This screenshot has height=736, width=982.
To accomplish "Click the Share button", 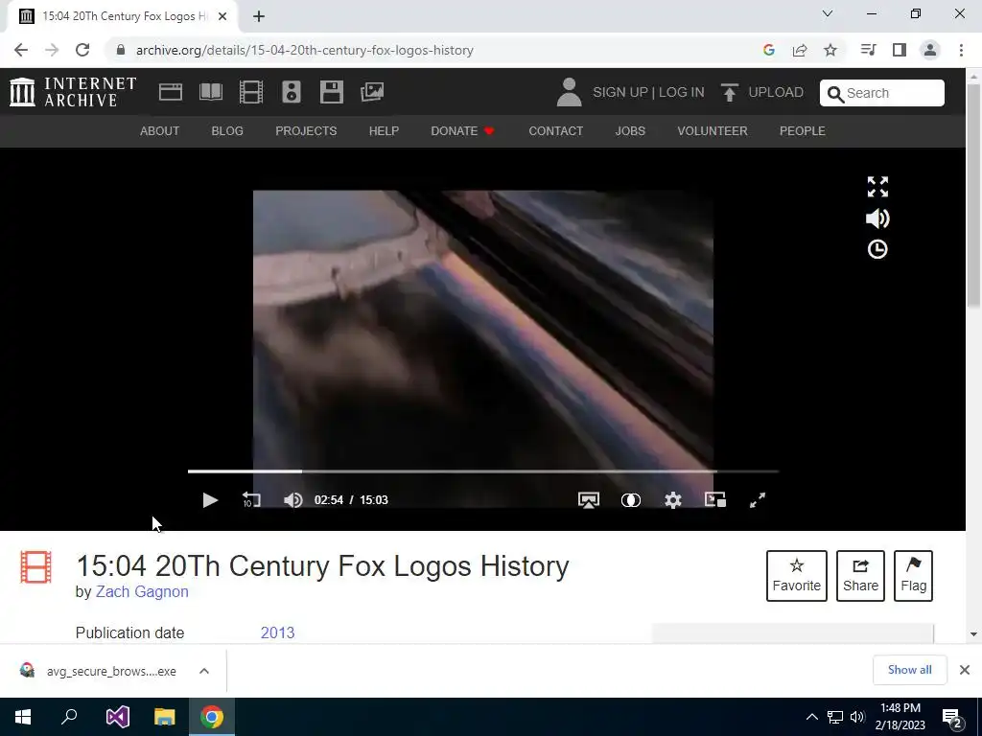I will [x=860, y=576].
